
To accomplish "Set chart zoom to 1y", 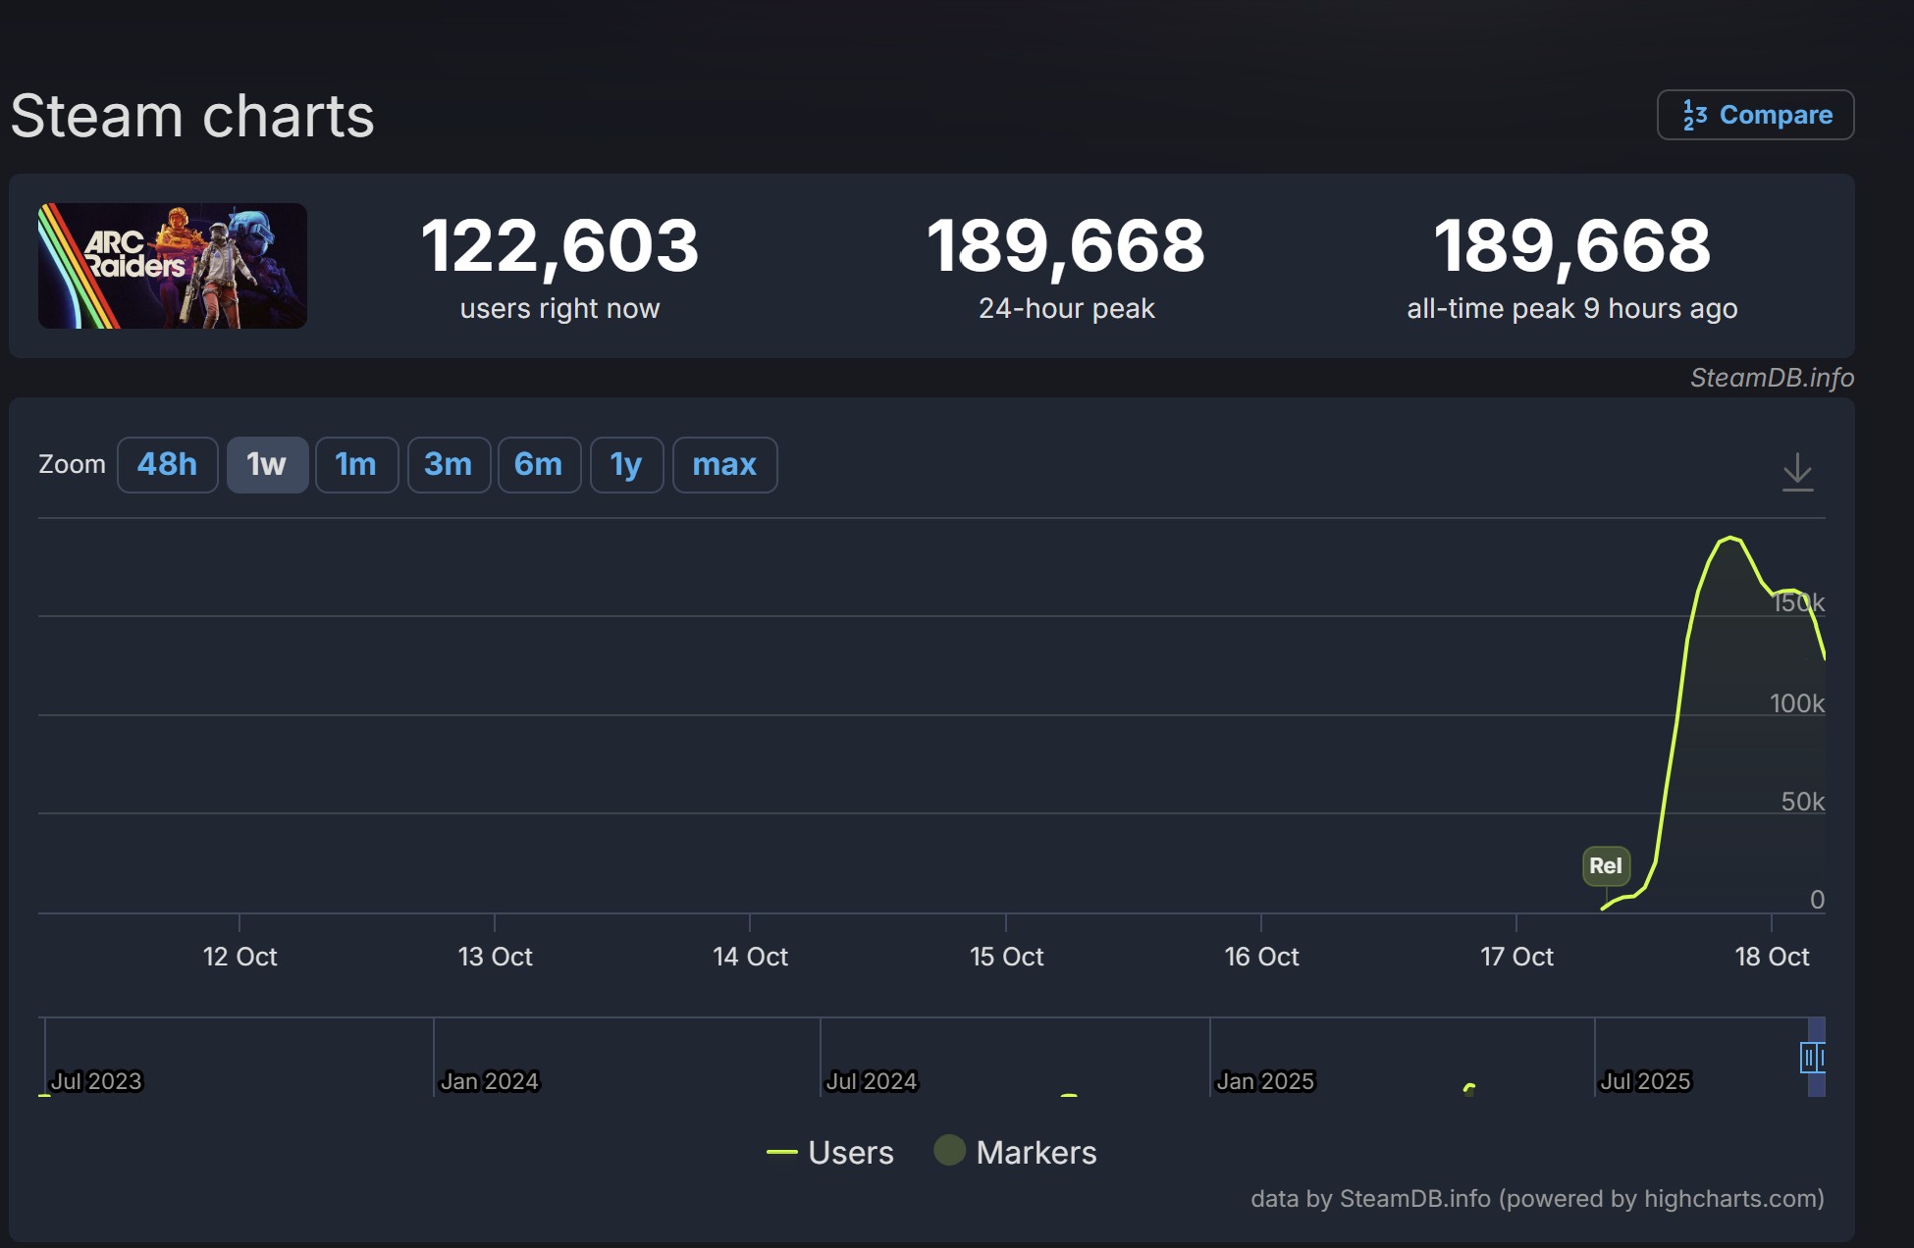I will tap(626, 464).
